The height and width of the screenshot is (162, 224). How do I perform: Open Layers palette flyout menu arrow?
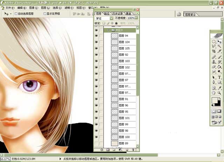tap(137, 13)
